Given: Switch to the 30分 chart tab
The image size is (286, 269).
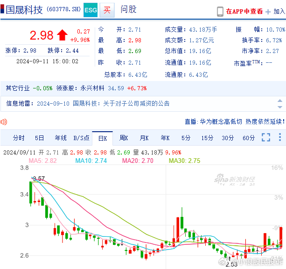Looking at the screenshot, I should [228, 138].
